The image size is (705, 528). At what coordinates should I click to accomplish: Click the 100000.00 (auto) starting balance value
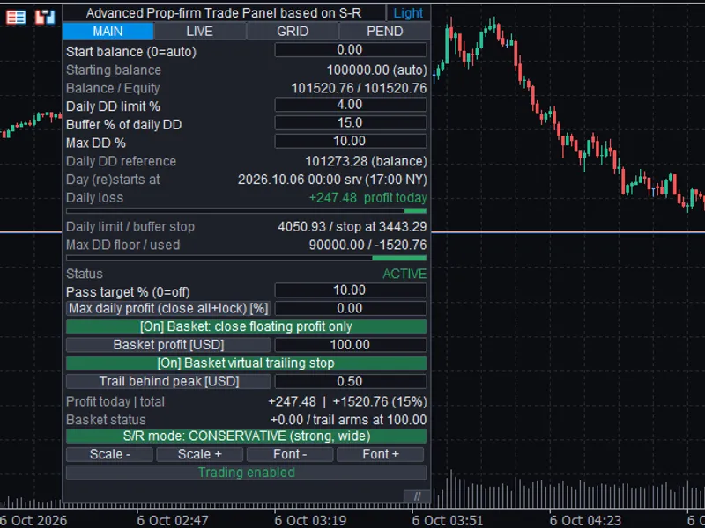(377, 70)
